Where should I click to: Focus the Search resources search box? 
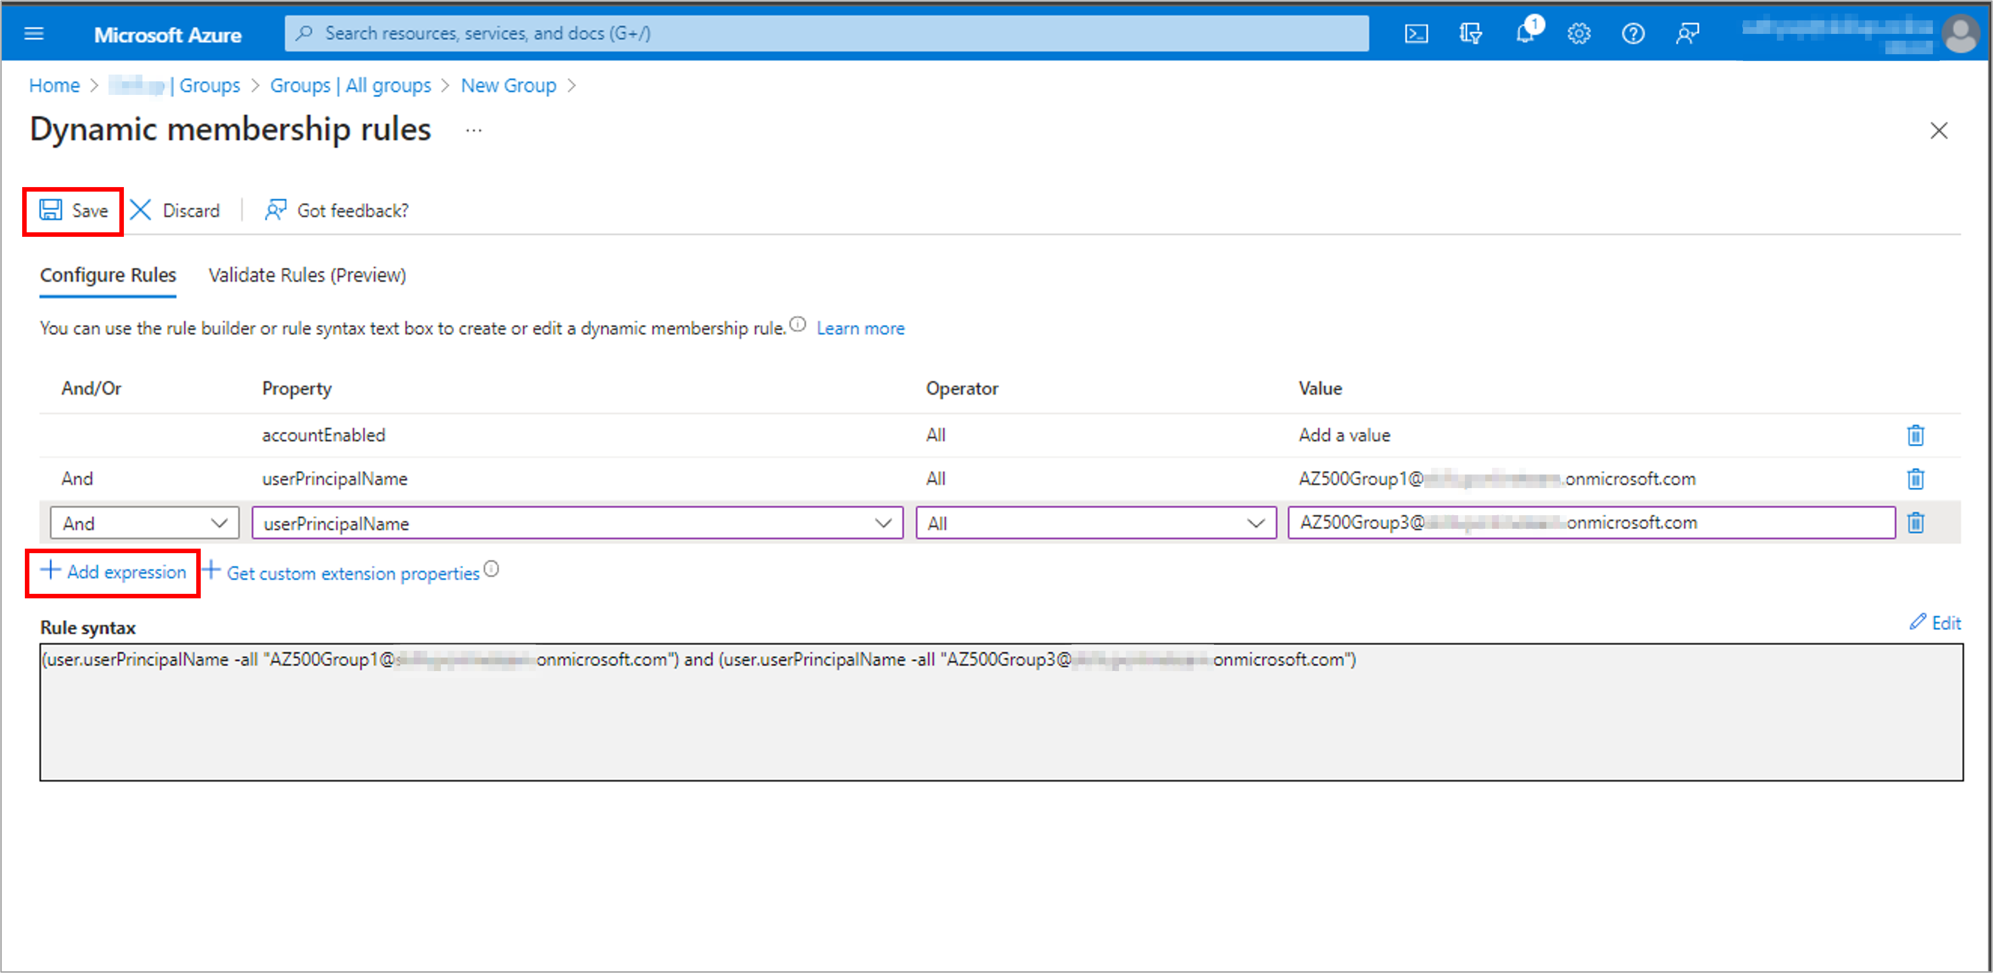coord(826,33)
